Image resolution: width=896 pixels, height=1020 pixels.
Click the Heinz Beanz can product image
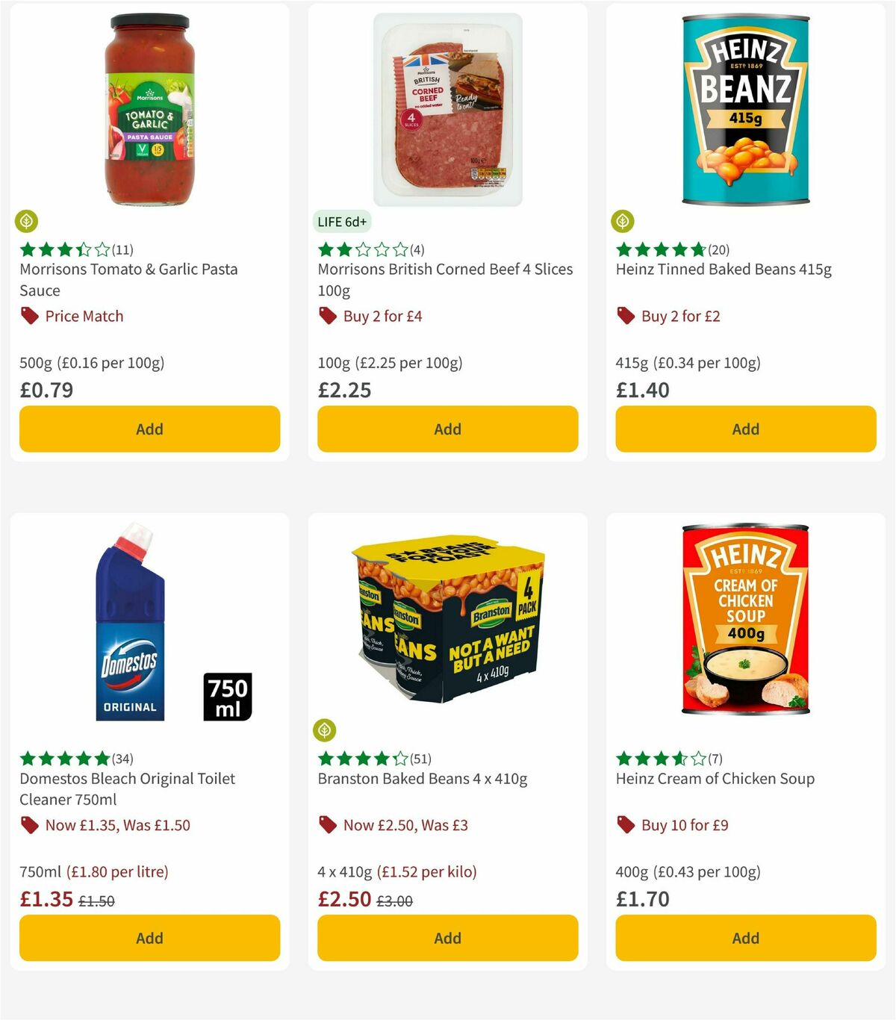tap(744, 108)
